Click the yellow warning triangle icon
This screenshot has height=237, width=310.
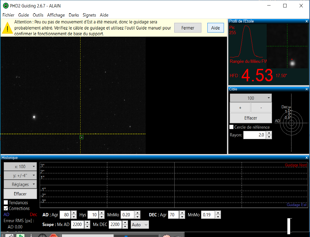click(7, 28)
